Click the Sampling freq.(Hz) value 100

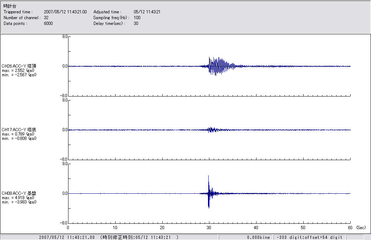(x=137, y=18)
